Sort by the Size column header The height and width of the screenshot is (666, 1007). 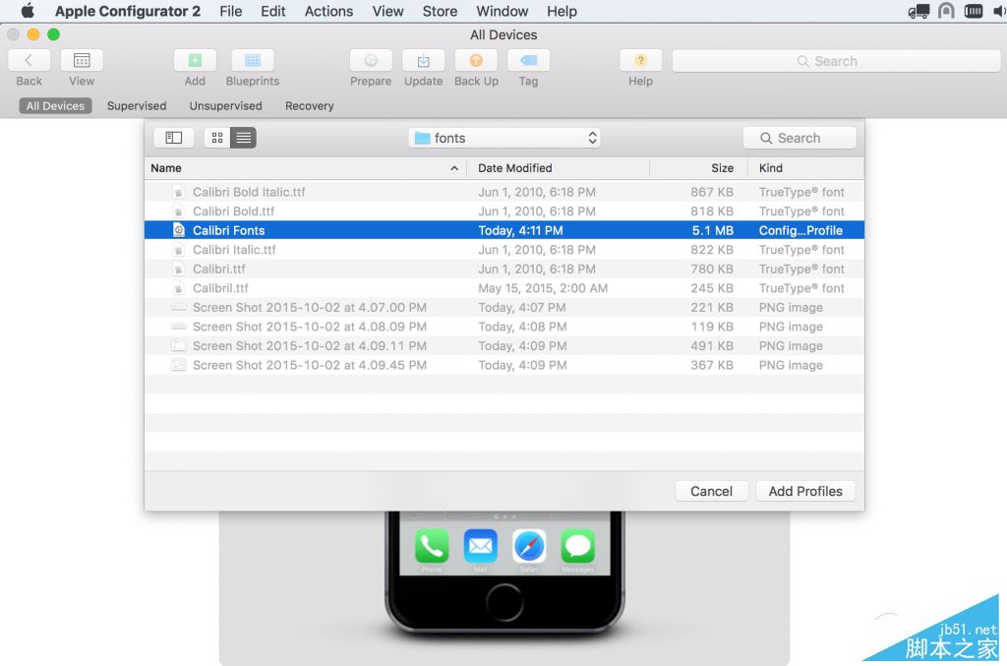[x=699, y=167]
